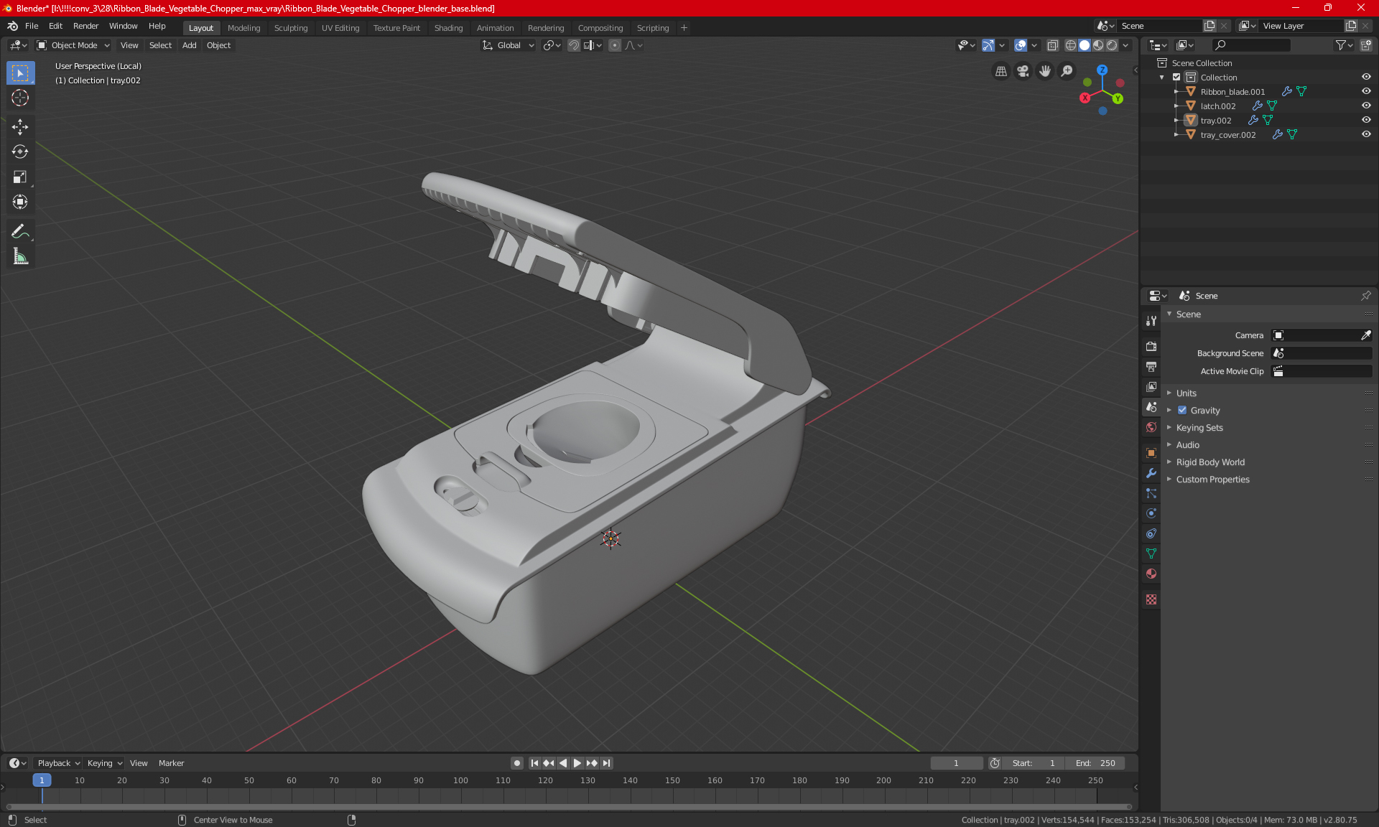Switch to orthographic grid view button
1379x827 pixels.
click(x=1000, y=71)
